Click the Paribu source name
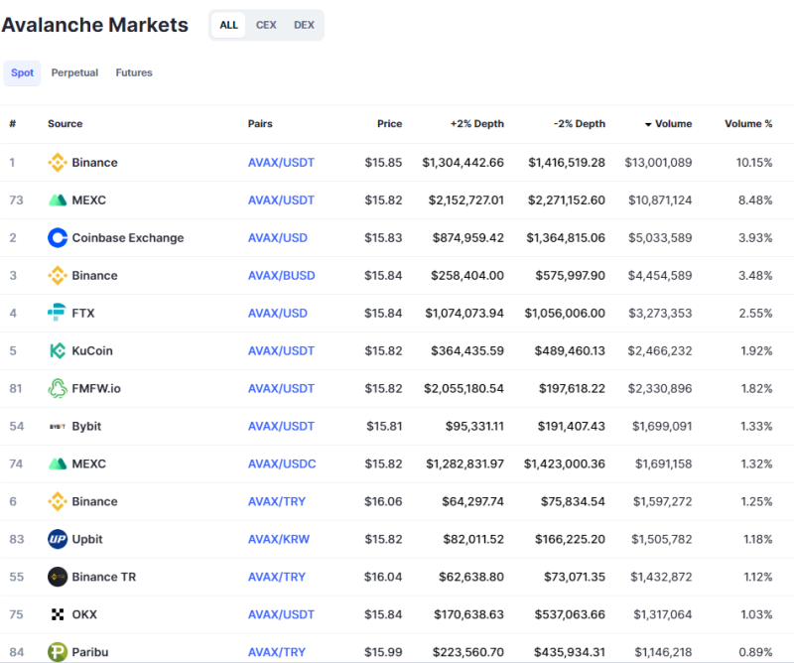794x663 pixels. (90, 652)
